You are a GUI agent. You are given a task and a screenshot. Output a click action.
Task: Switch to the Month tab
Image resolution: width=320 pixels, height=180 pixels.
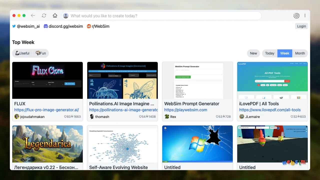(x=300, y=53)
